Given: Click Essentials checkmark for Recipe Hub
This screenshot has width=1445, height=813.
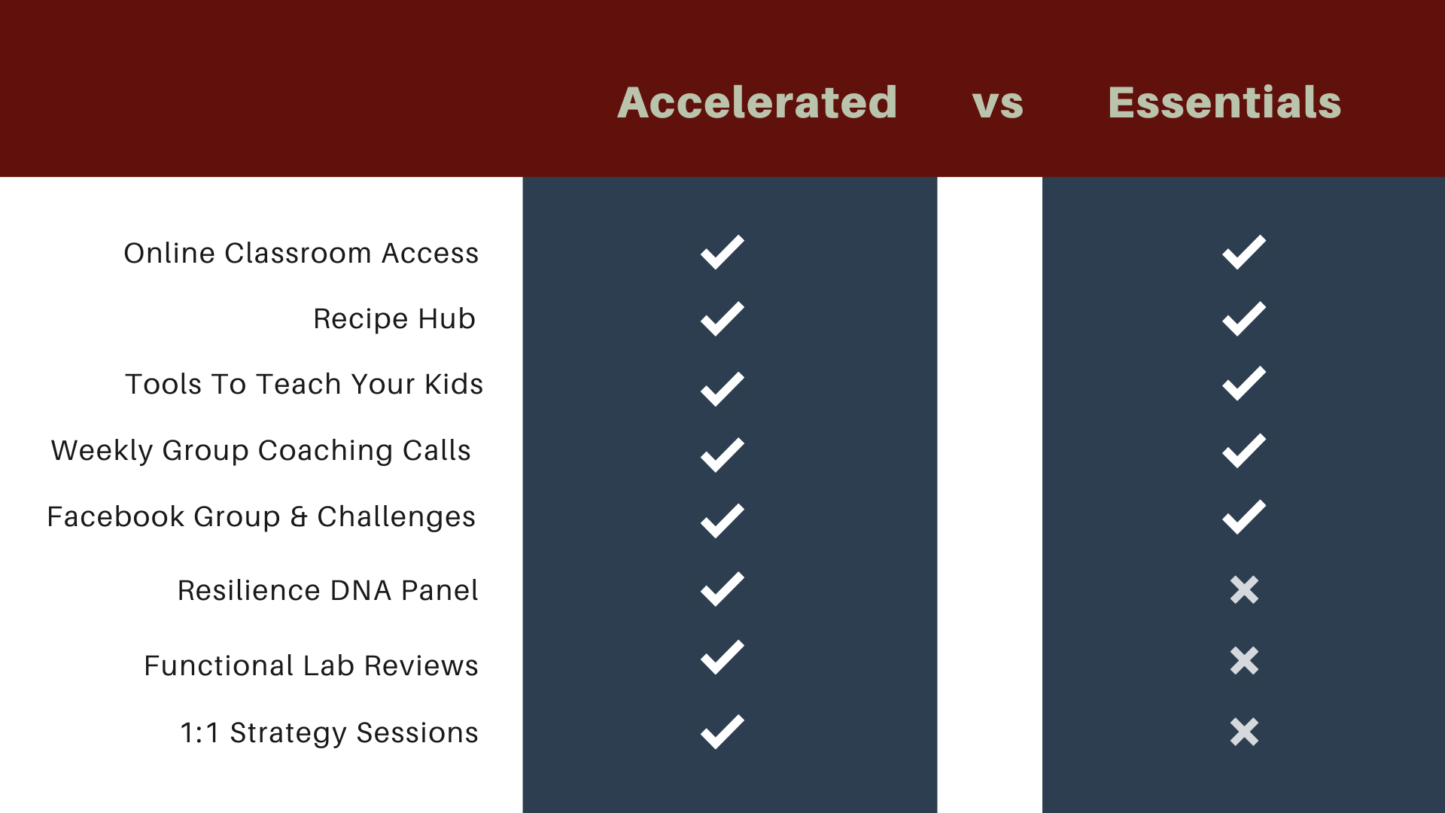Looking at the screenshot, I should click(x=1243, y=319).
